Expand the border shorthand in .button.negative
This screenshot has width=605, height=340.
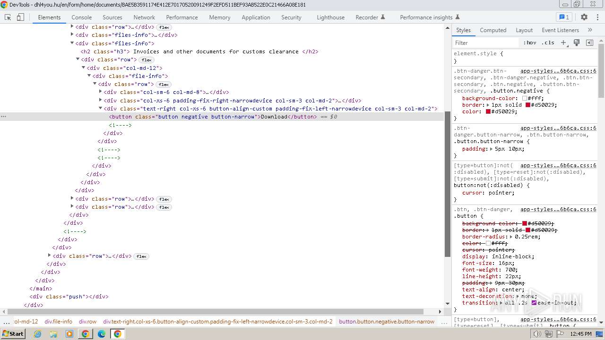[487, 105]
